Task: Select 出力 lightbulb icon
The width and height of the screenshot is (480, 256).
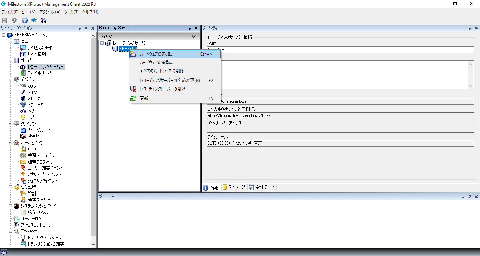Action: [x=23, y=117]
